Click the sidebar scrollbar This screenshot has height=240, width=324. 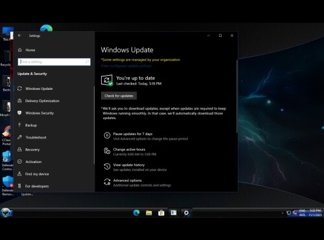pyautogui.click(x=94, y=125)
